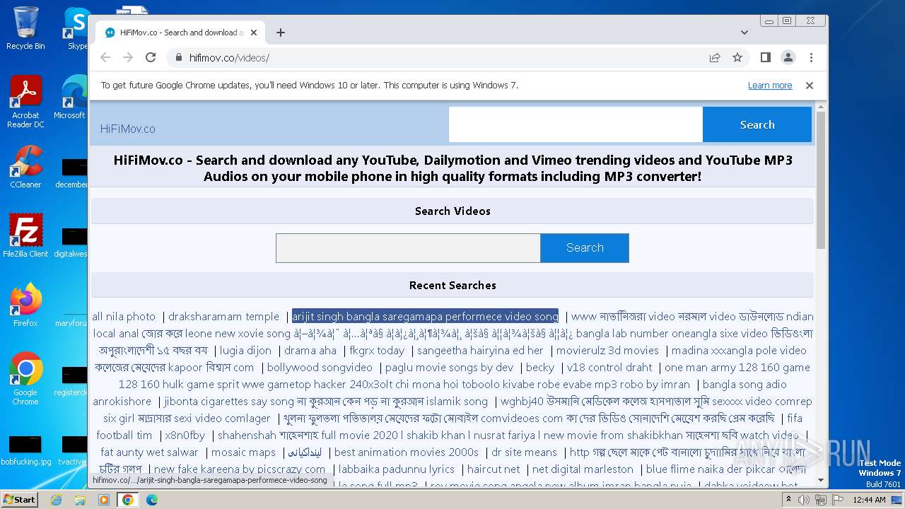Click the lock icon in address bar
Viewport: 905px width, 509px height.
click(x=178, y=58)
